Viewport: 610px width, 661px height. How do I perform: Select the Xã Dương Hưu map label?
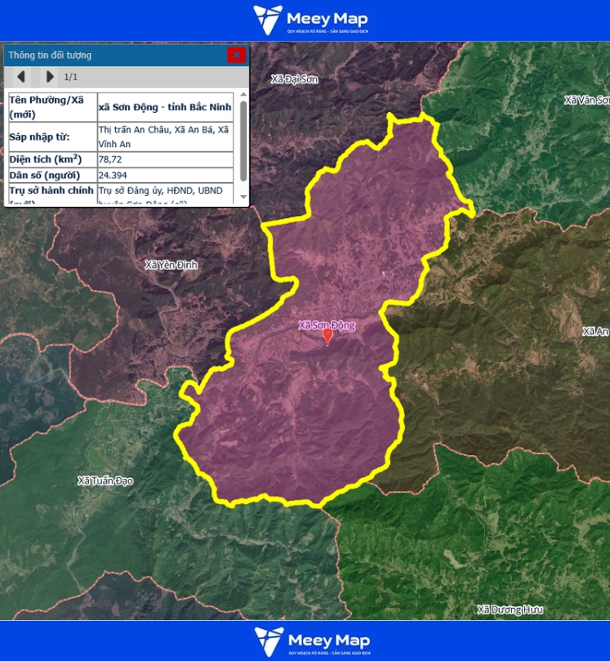coord(510,610)
